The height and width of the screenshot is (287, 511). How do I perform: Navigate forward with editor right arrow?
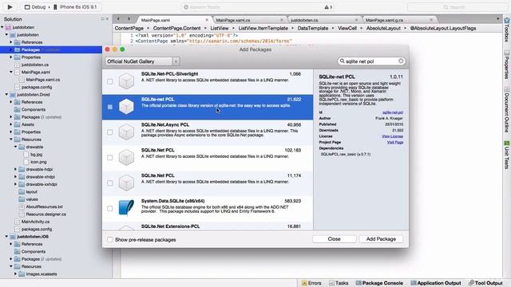[129, 19]
